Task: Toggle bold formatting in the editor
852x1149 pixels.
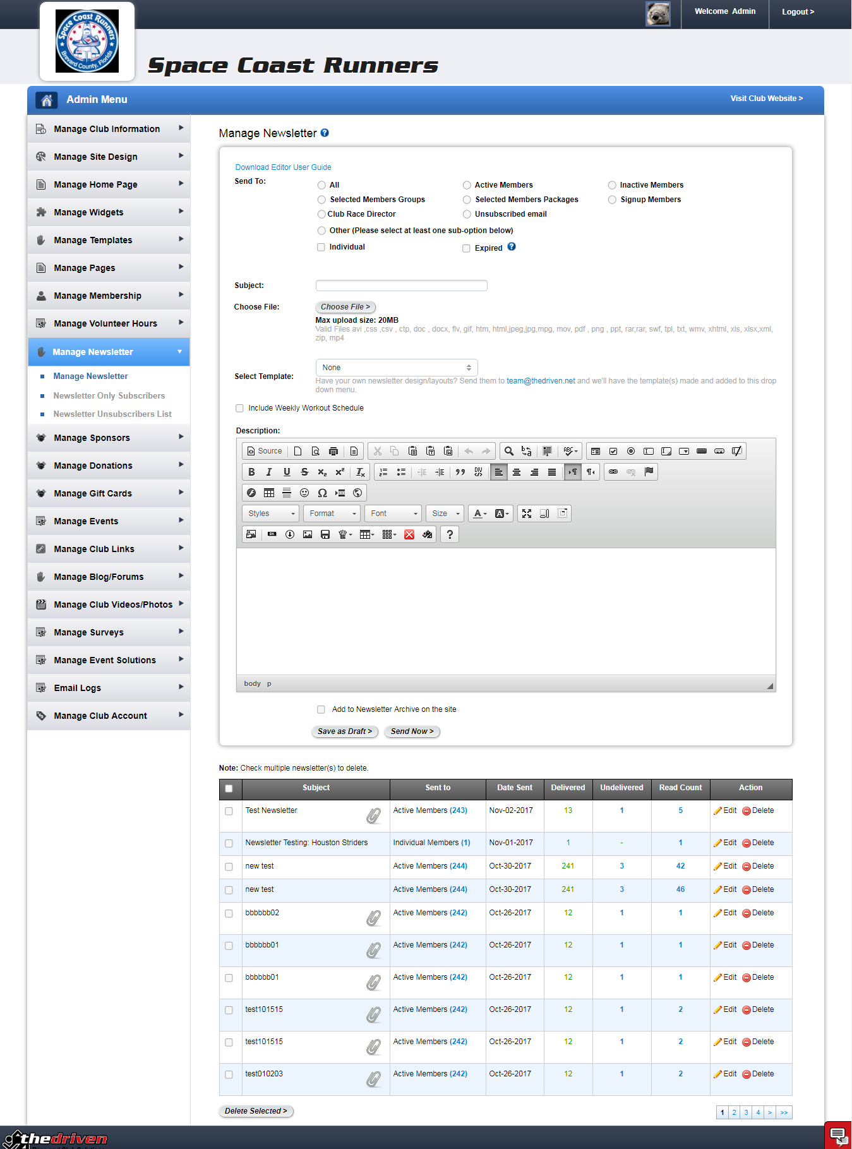Action: [251, 472]
